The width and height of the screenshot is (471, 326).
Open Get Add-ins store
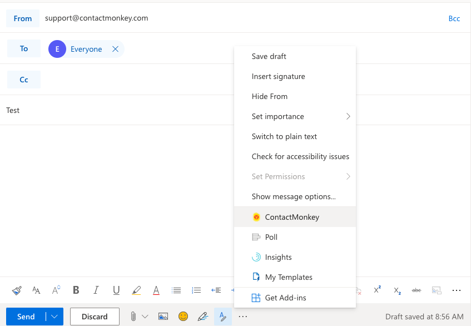tap(295, 298)
